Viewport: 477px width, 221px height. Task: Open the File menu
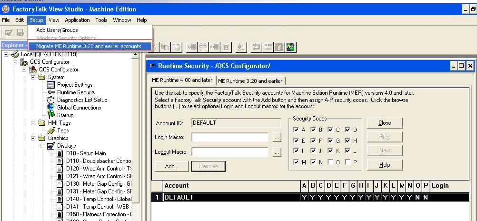click(x=6, y=20)
